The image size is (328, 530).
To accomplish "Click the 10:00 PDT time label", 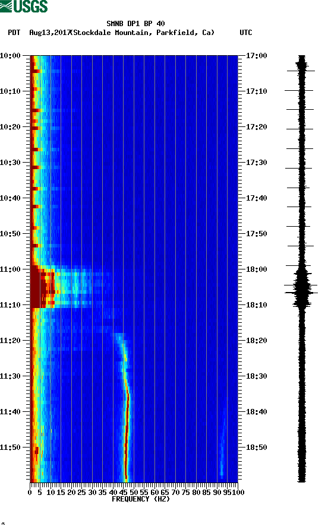I will pyautogui.click(x=10, y=55).
